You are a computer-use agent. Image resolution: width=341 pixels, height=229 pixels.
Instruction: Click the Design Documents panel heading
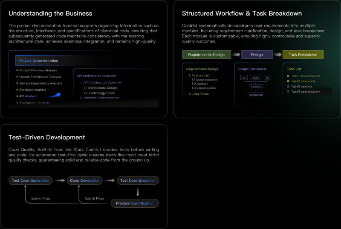tap(252, 69)
